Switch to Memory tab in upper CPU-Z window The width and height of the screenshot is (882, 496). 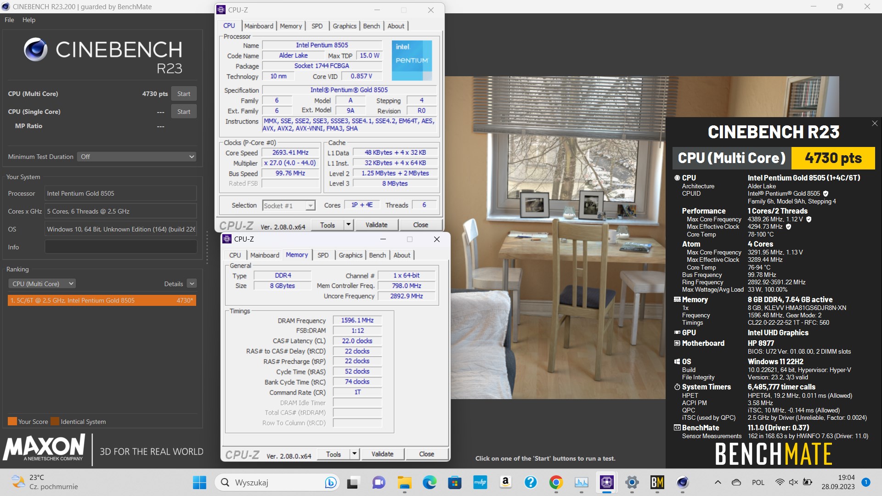(291, 26)
